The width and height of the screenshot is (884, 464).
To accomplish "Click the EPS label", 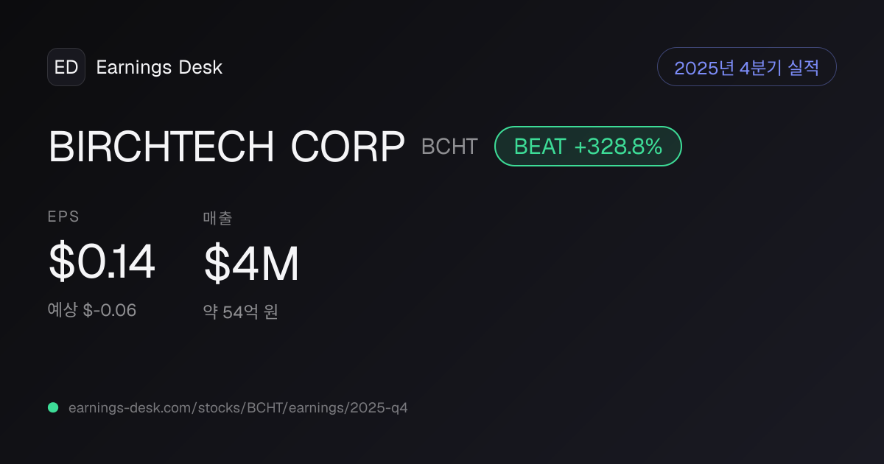I will [x=63, y=217].
